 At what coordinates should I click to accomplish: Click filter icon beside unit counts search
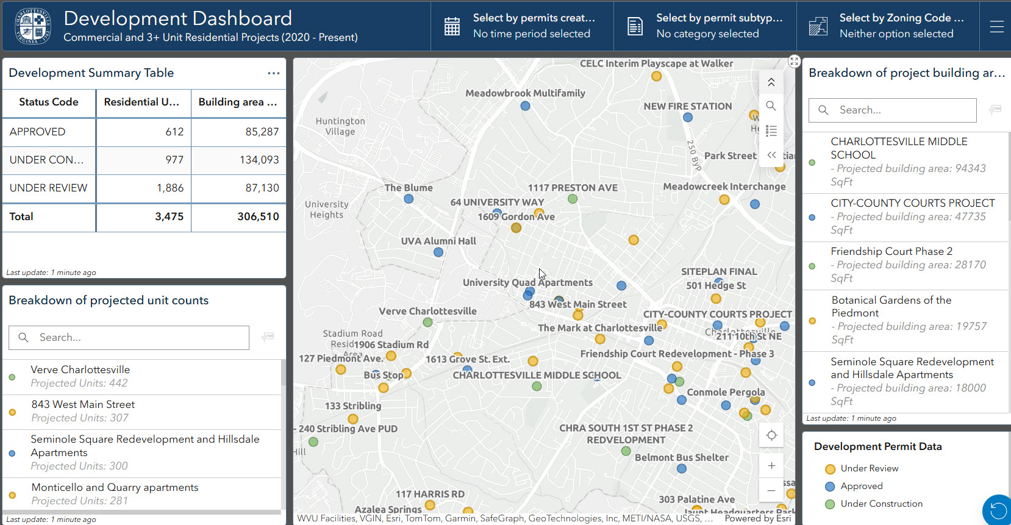(x=267, y=337)
